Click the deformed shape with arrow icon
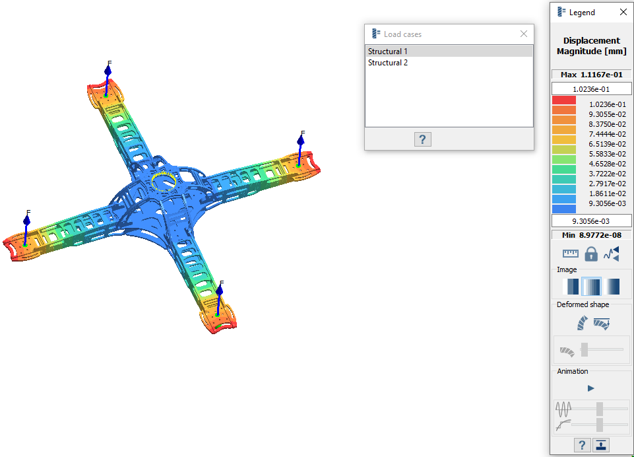 coord(601,323)
